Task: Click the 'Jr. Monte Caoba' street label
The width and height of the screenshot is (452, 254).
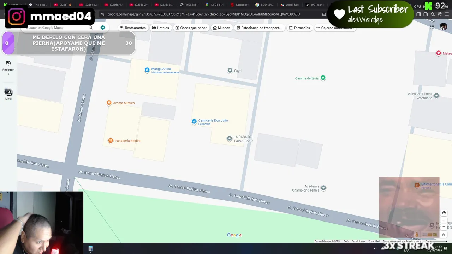Action: [x=82, y=108]
